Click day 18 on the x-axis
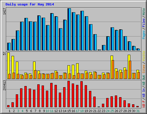 tap(82, 111)
